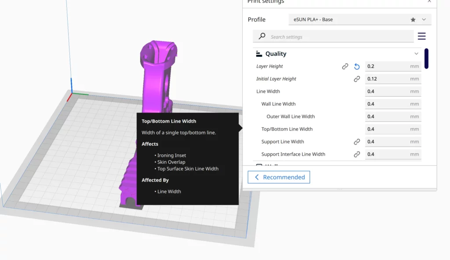Click the search settings magnifying glass icon
This screenshot has width=450, height=260.
tap(262, 36)
